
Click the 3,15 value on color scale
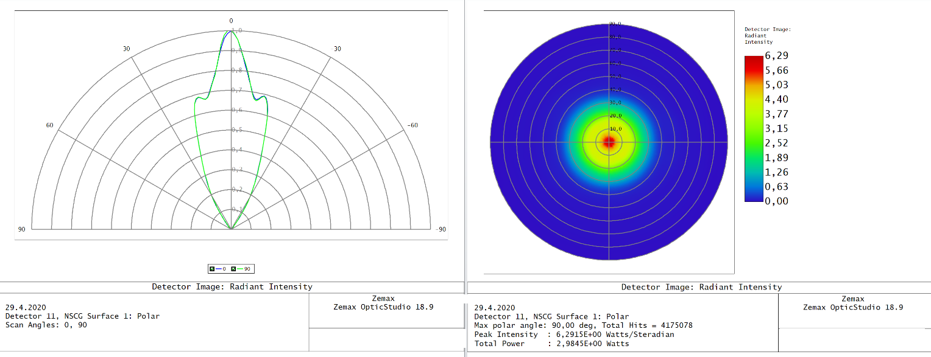tap(777, 128)
